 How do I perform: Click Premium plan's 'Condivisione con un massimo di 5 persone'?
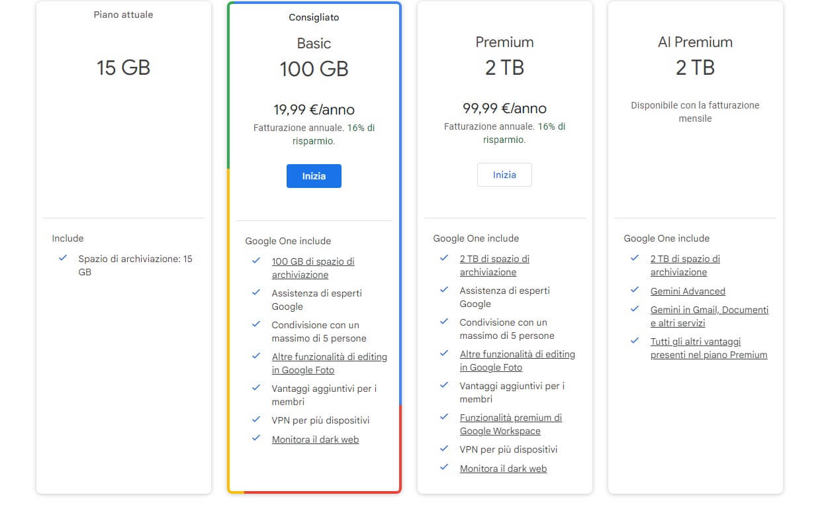[x=506, y=329]
